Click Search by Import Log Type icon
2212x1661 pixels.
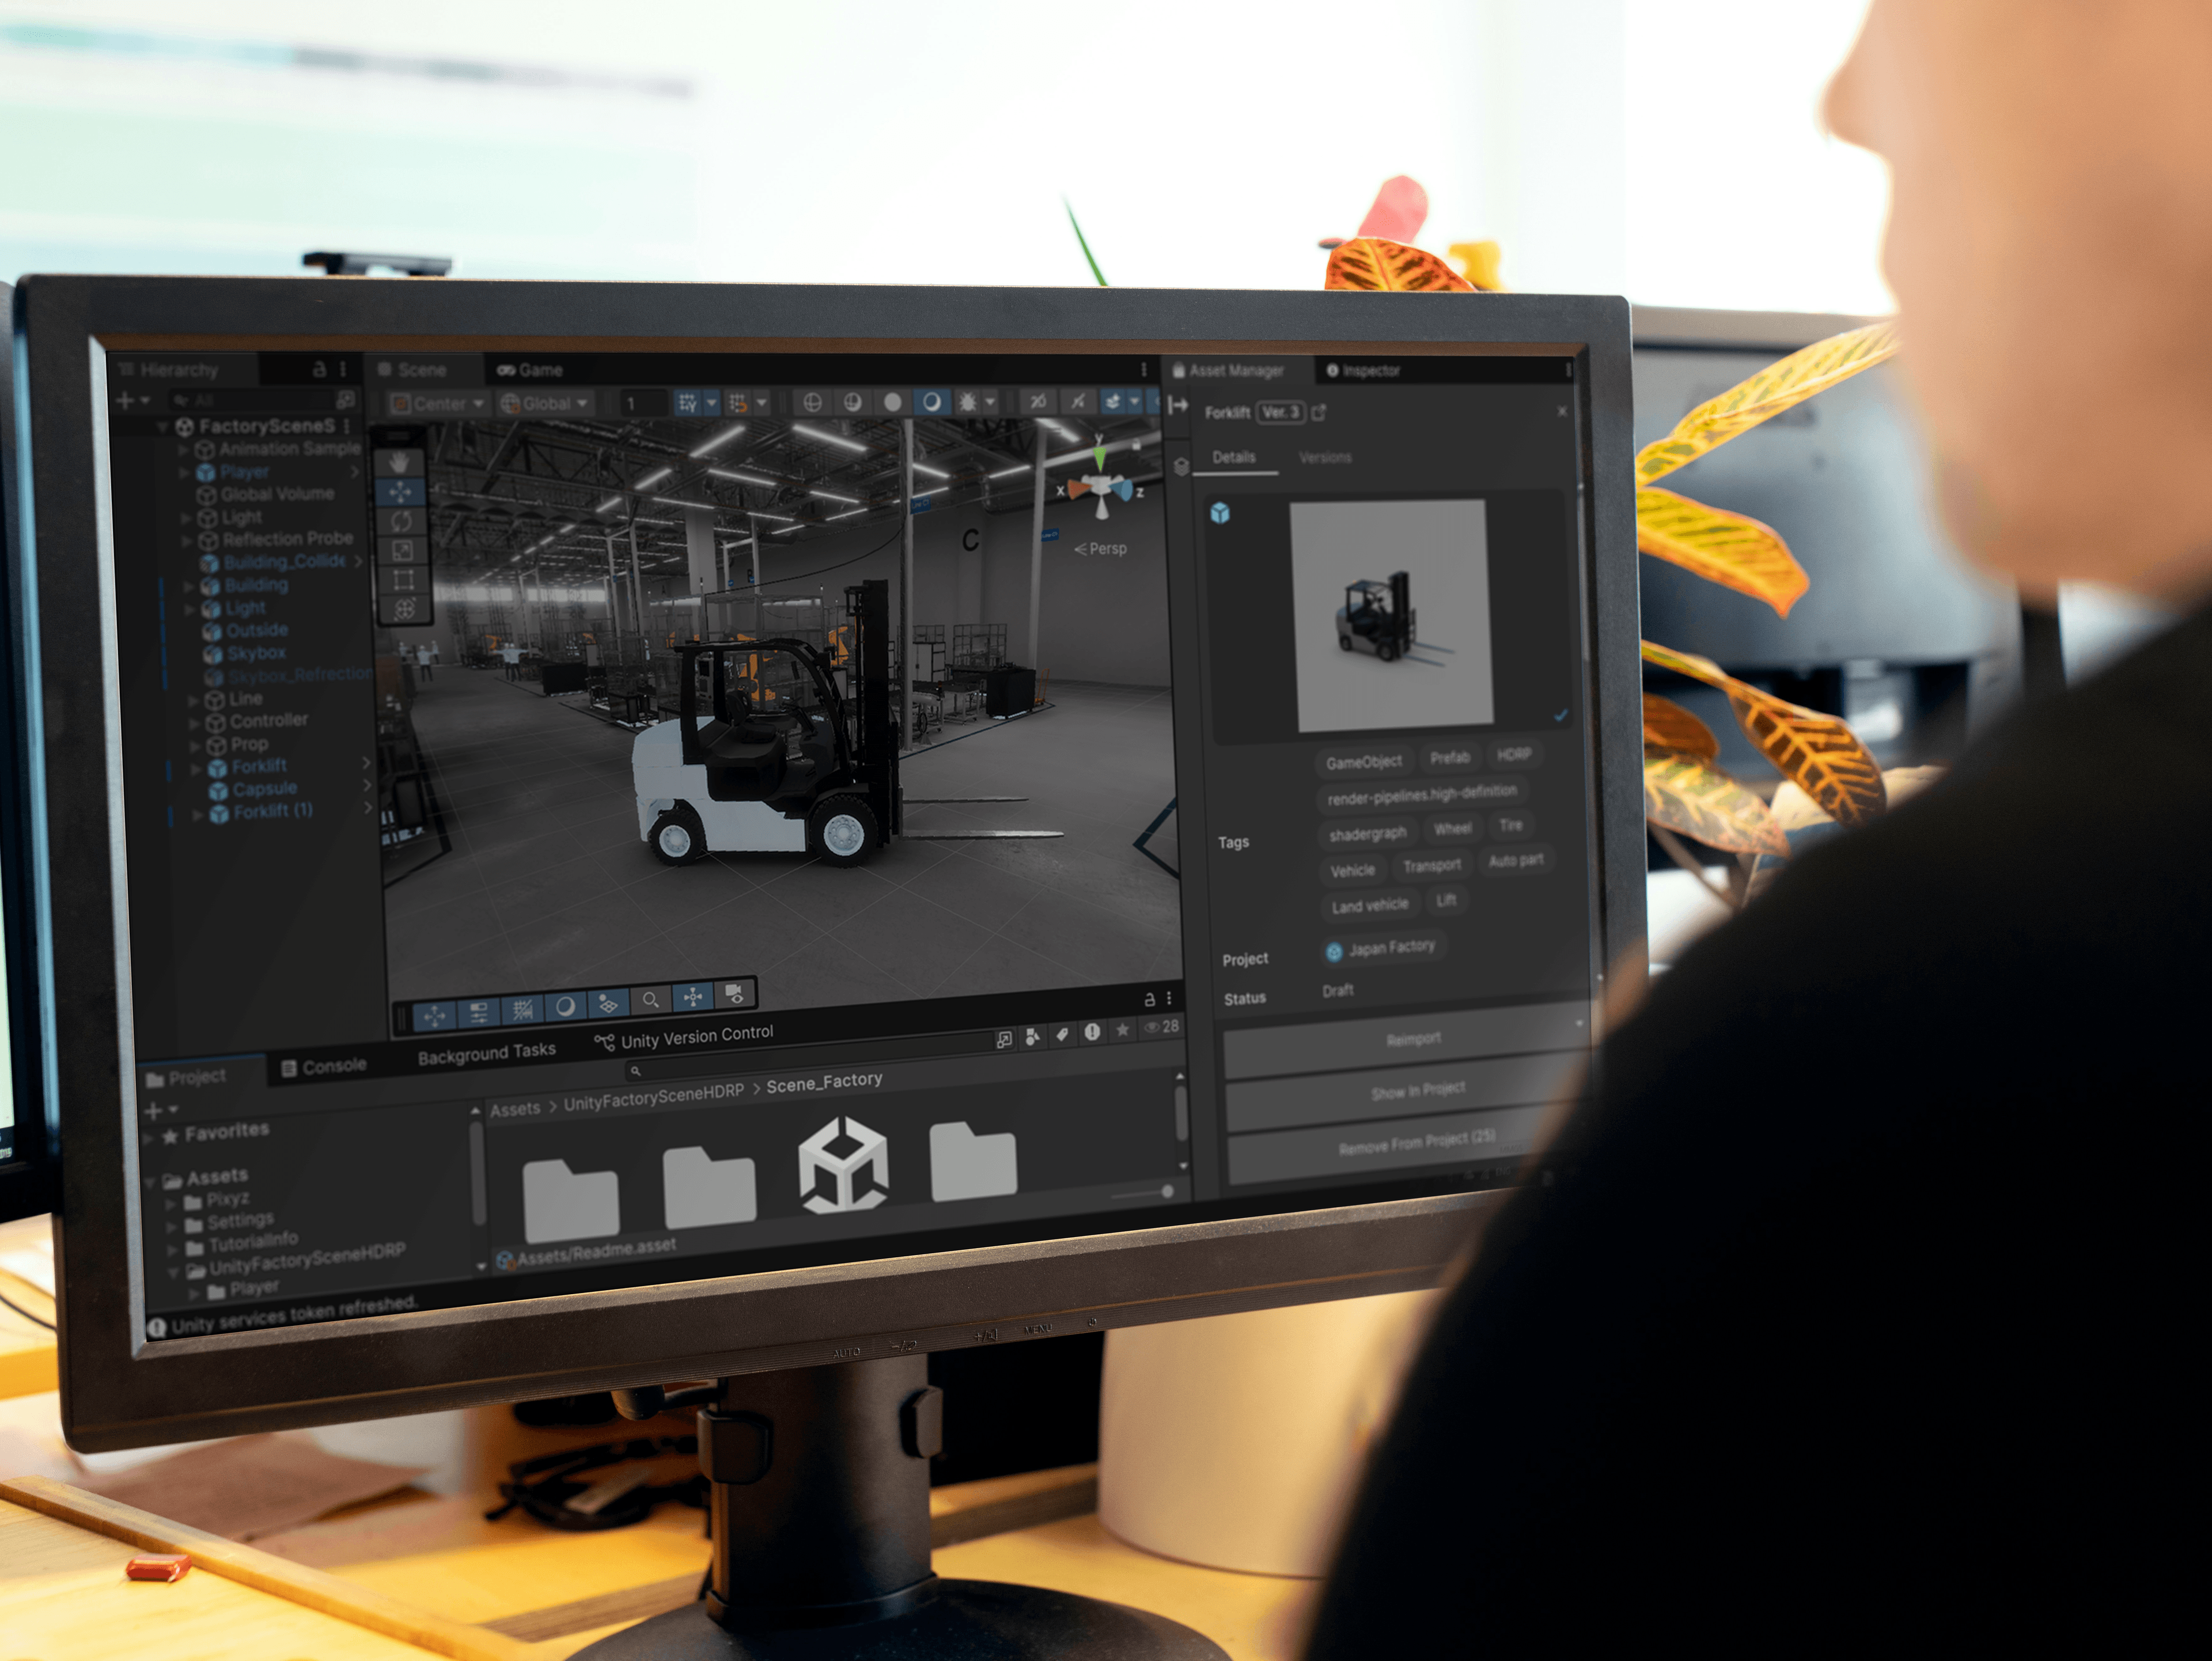(x=1092, y=1031)
